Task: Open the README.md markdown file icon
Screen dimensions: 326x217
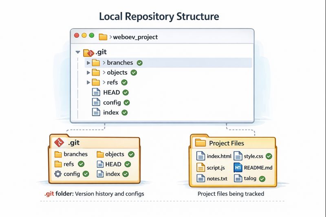Action: (x=238, y=168)
